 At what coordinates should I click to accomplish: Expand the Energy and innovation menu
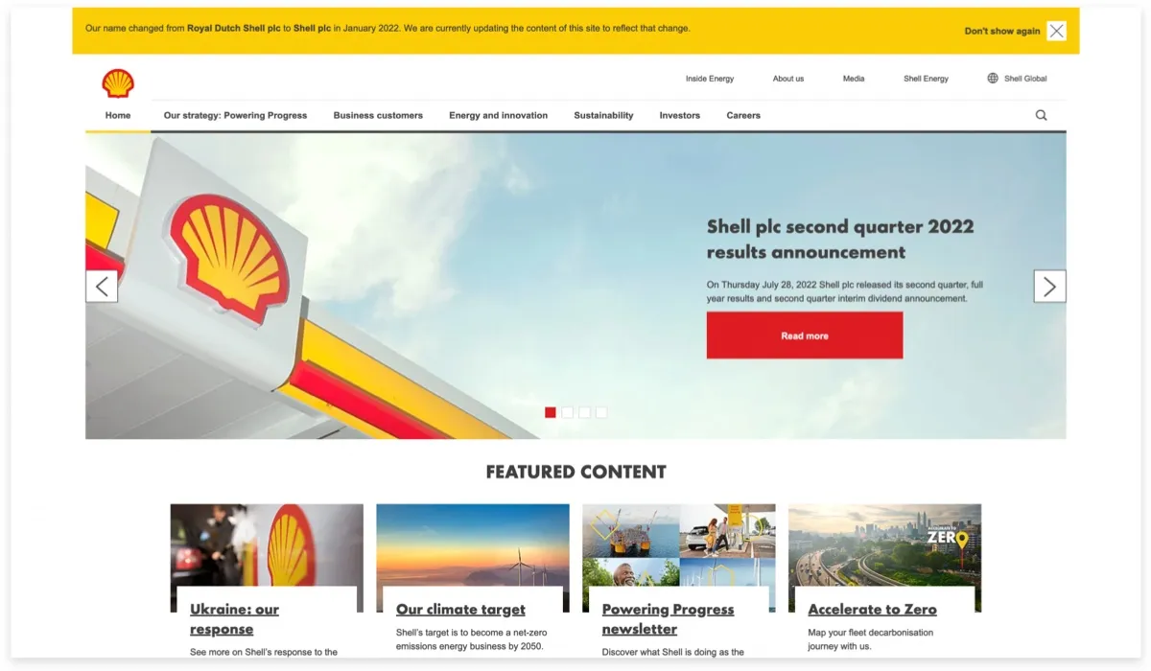click(498, 115)
